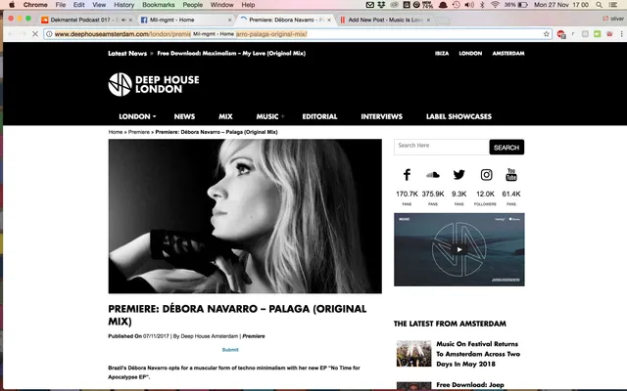
Task: Open the YouTube social icon in sidebar
Action: click(x=511, y=175)
